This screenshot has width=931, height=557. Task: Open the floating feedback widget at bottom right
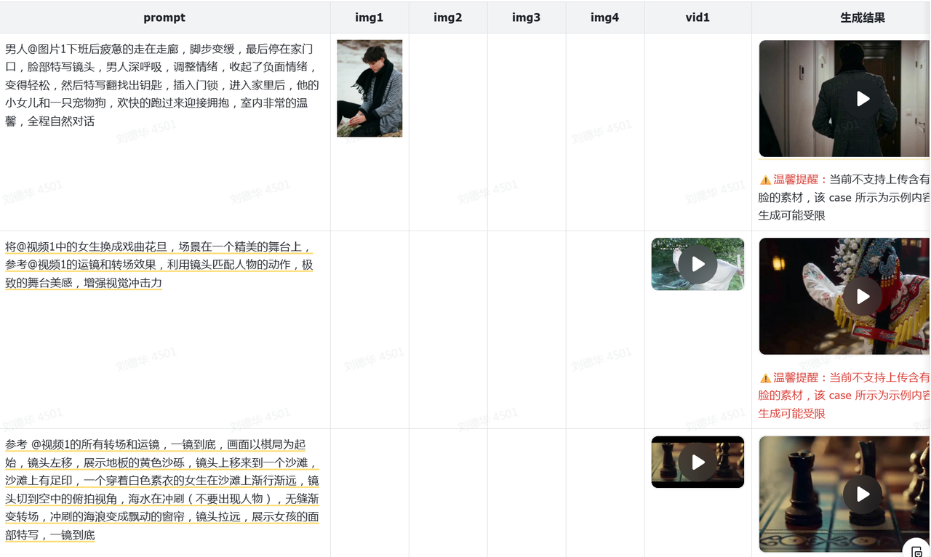point(915,550)
